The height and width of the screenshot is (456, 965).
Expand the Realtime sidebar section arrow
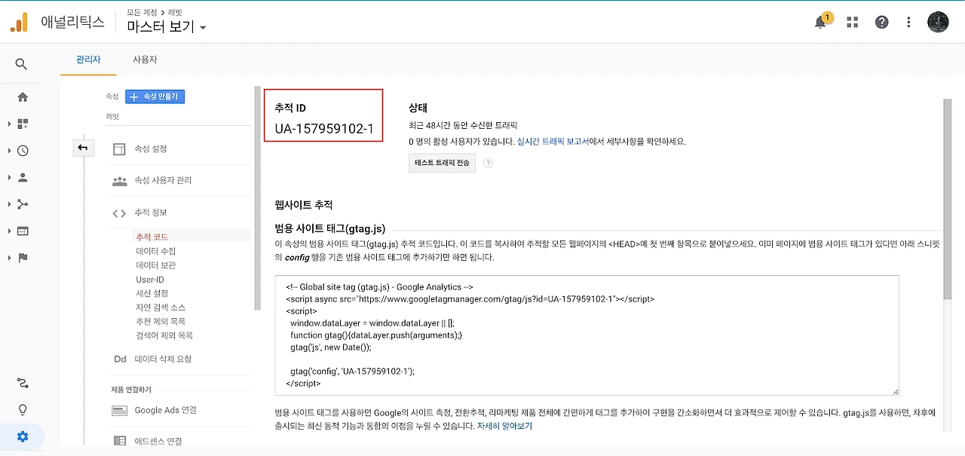click(9, 151)
